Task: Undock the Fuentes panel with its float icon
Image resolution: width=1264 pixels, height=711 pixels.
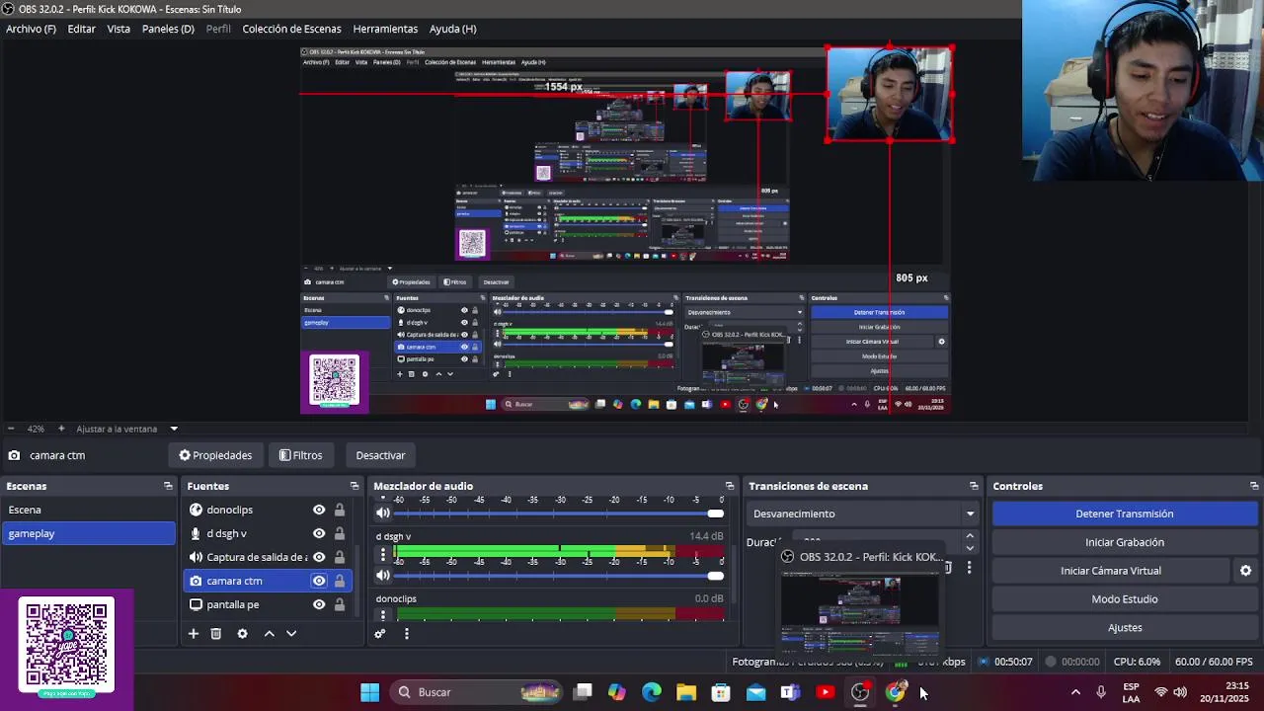Action: coord(355,486)
